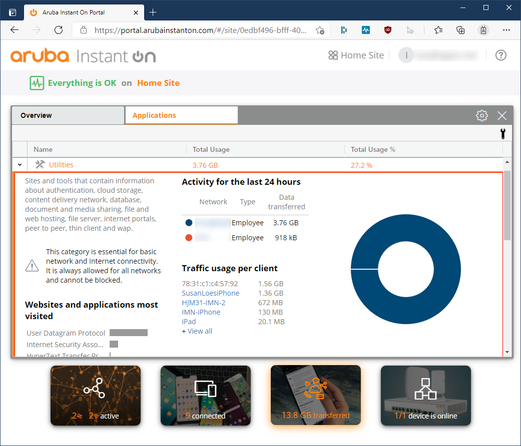Open the browser Favorites list icon

click(x=438, y=30)
